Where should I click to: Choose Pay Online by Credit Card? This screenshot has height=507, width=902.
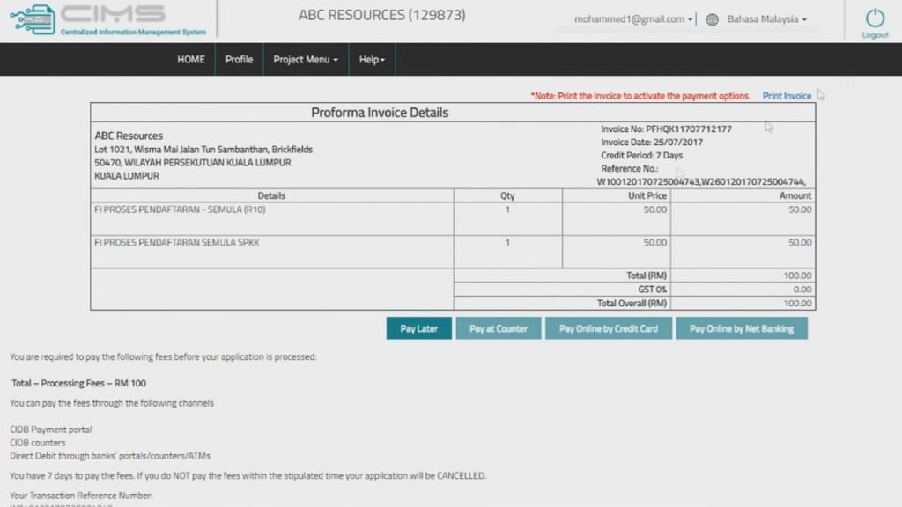(x=608, y=328)
